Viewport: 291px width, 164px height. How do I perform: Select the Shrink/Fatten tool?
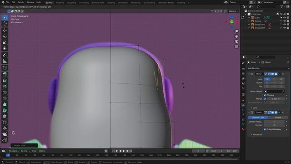(5, 128)
